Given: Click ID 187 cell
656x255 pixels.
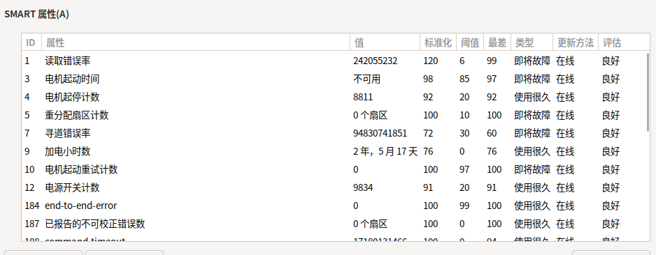Looking at the screenshot, I should pos(31,224).
